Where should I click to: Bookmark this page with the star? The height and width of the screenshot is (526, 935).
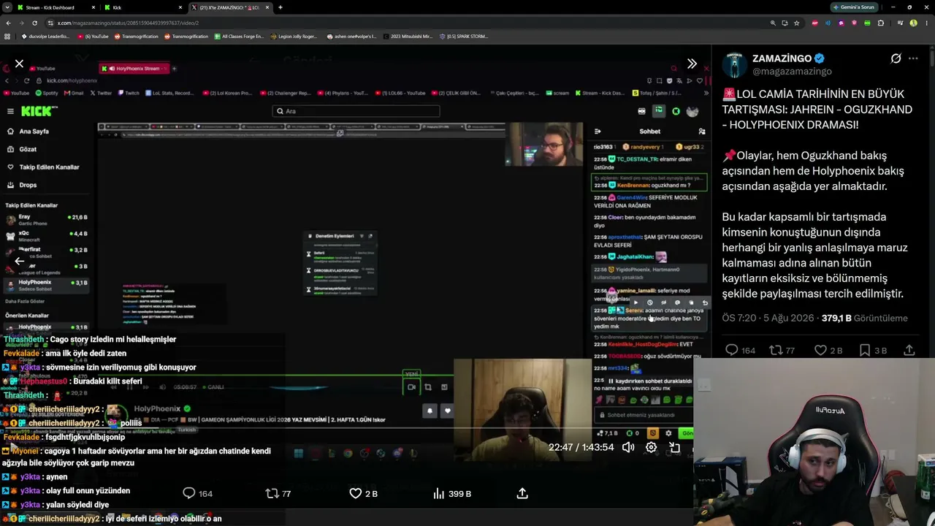point(796,23)
